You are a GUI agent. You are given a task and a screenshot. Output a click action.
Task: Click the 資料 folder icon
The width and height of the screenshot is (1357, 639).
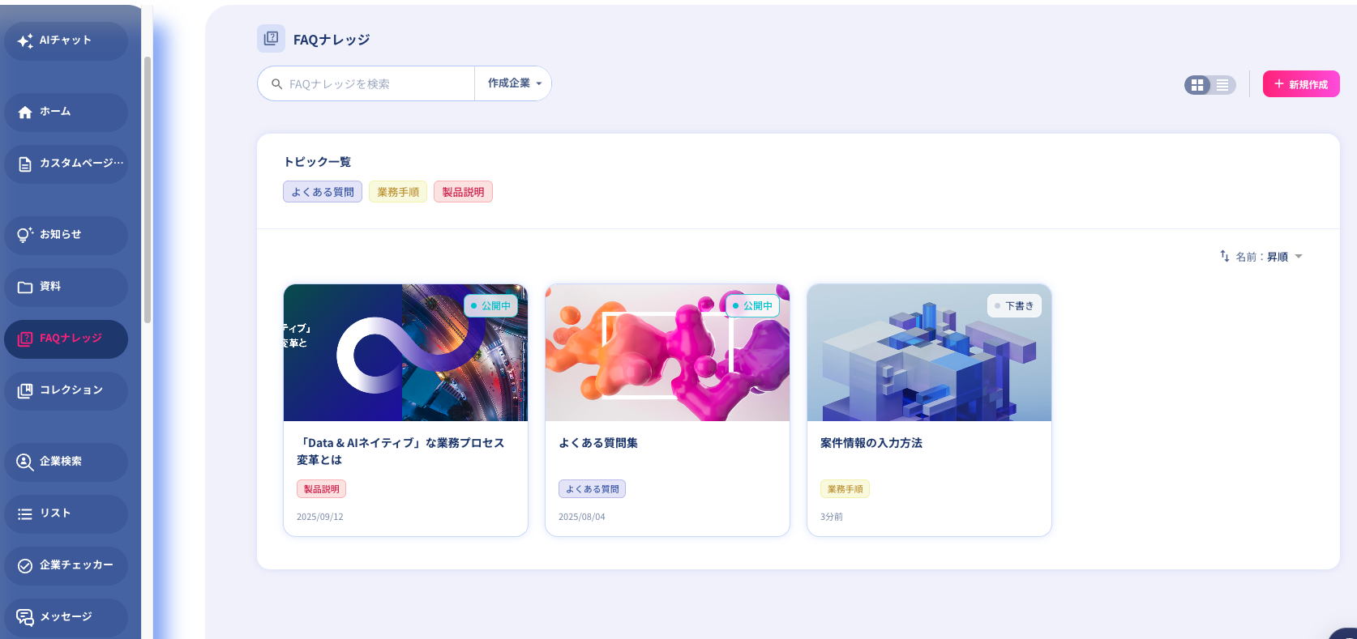25,287
